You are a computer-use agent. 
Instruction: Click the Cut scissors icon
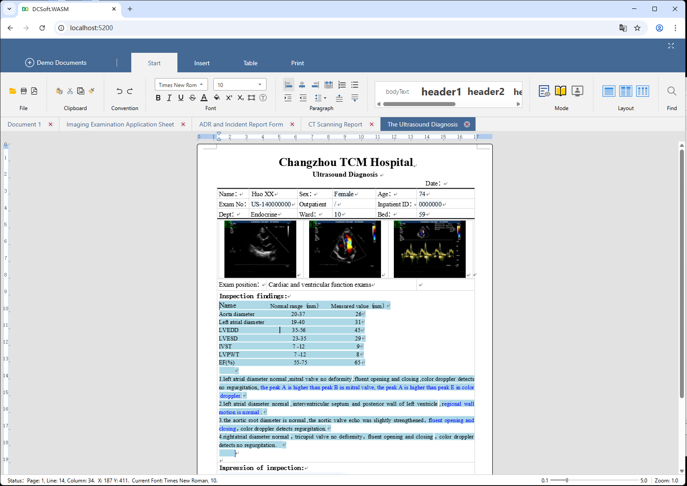tap(70, 91)
